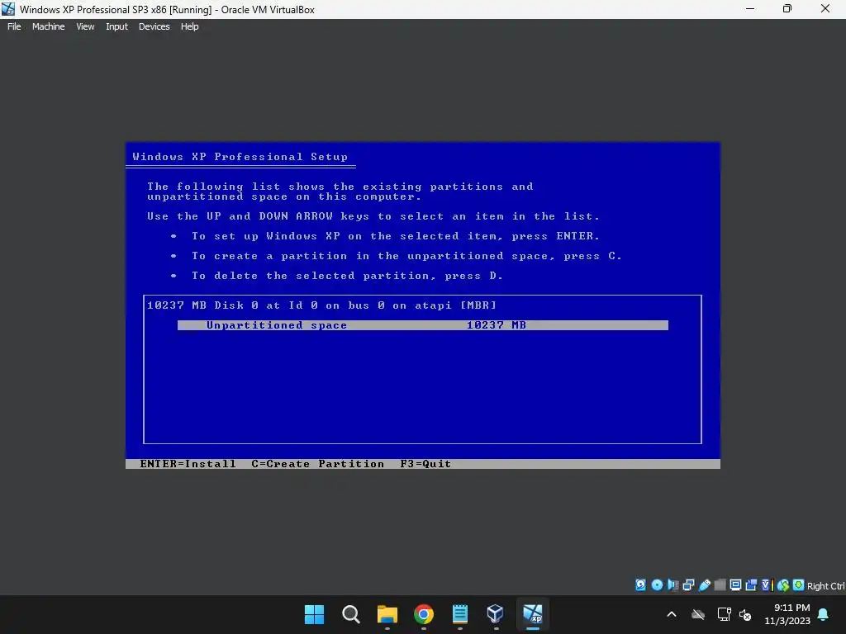Click the network tray icon
This screenshot has width=846, height=634.
point(724,614)
